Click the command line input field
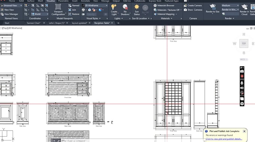 tap(76, 141)
